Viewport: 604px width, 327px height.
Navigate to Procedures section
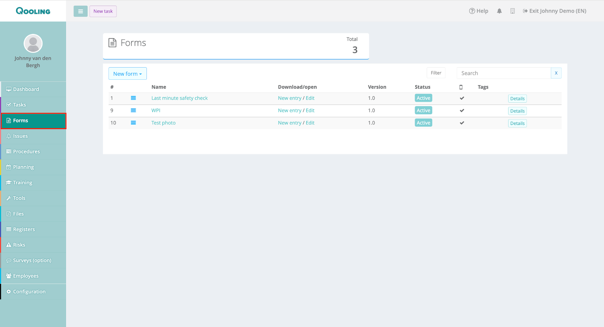33,151
